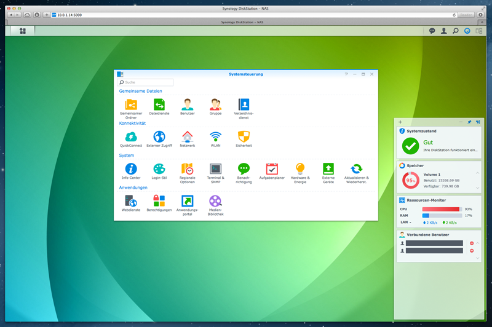Minimize the widget panel
Viewport: 492px width, 327px height.
(x=461, y=122)
